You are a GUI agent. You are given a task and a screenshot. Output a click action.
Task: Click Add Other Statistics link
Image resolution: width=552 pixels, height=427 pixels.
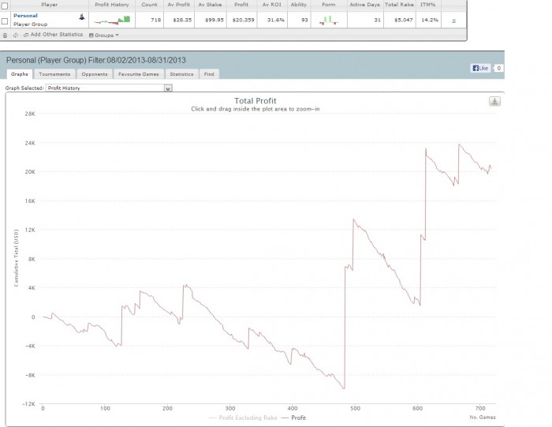54,35
